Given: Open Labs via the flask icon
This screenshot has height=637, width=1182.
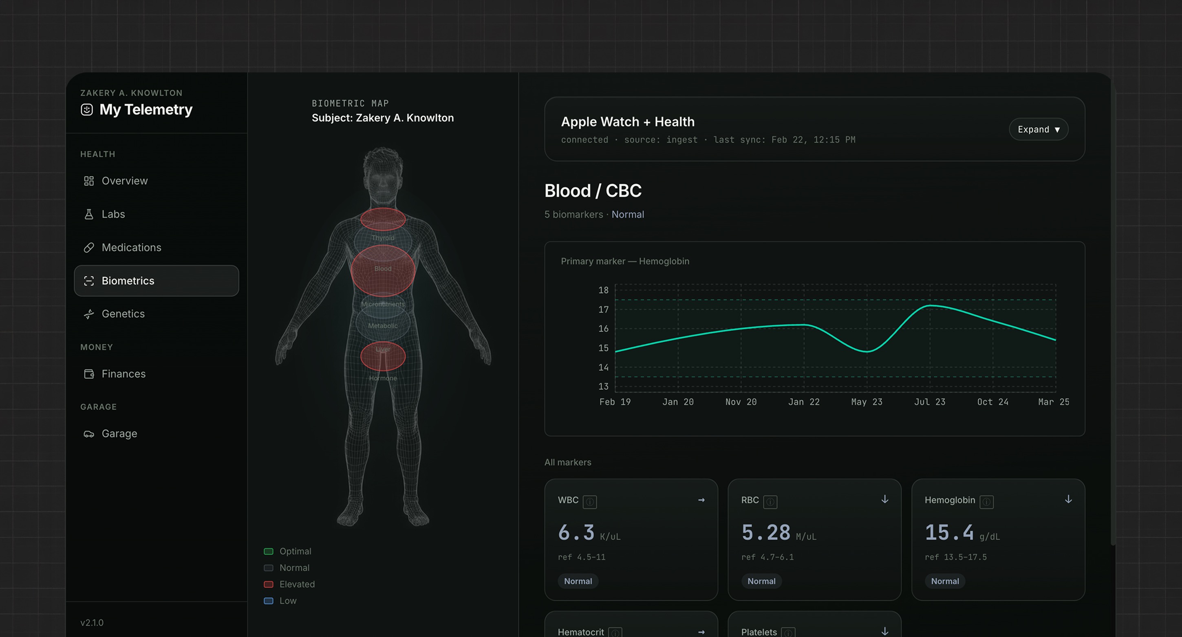Looking at the screenshot, I should pyautogui.click(x=89, y=214).
